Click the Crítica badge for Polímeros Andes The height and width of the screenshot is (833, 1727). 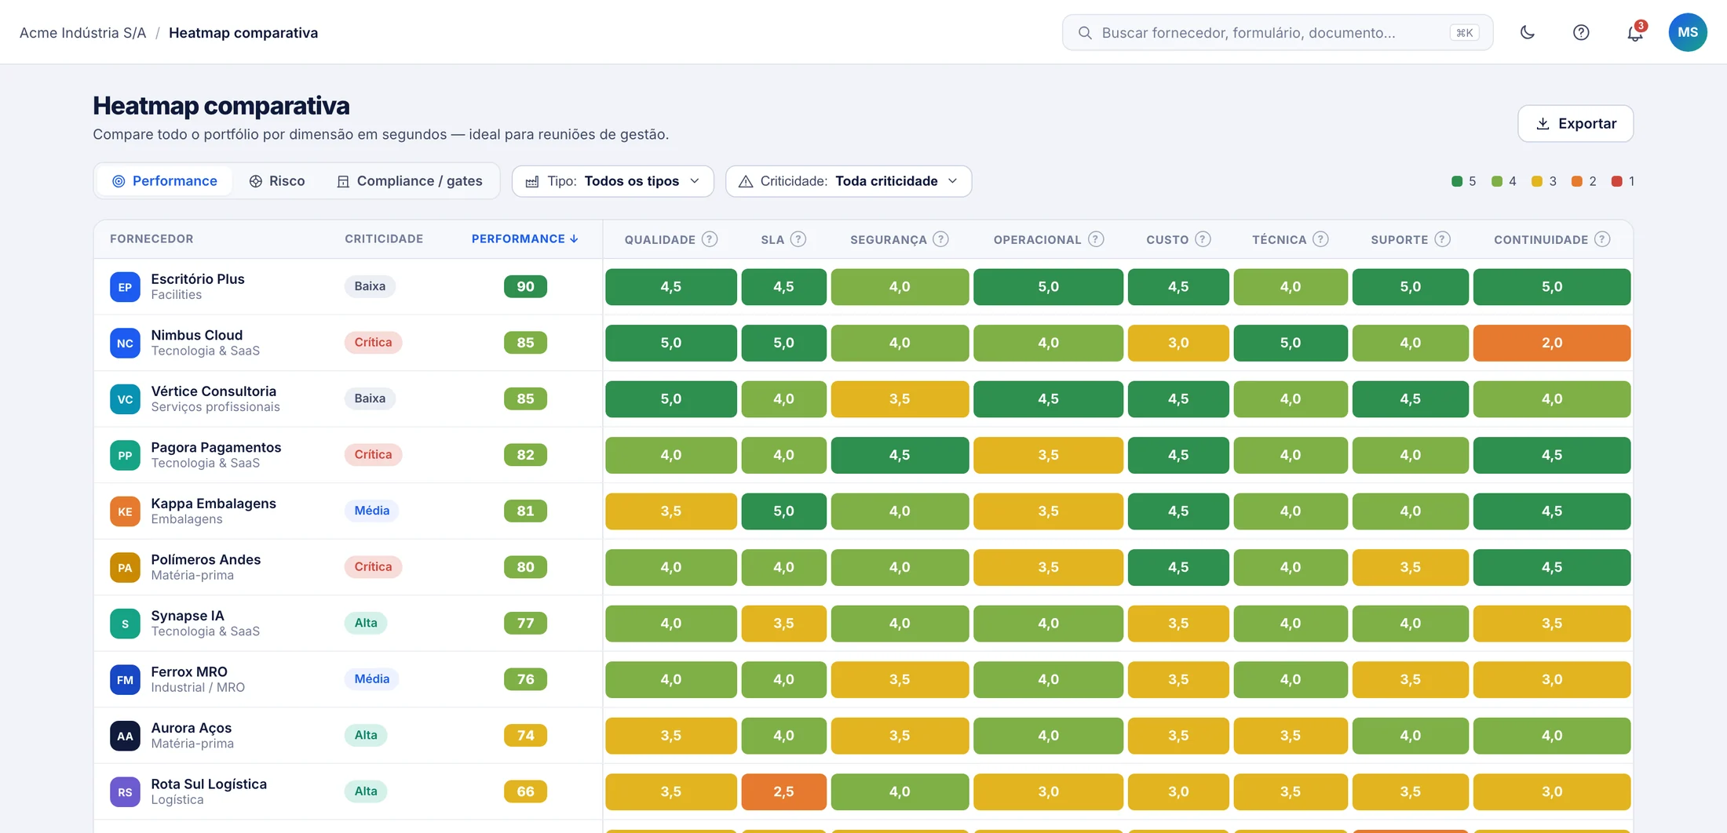373,566
